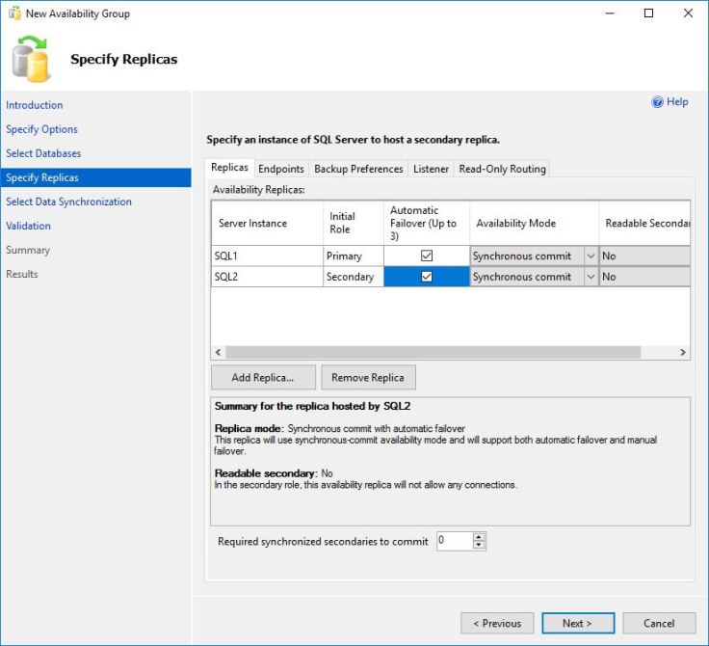This screenshot has width=709, height=646.
Task: Select the Listener tab
Action: click(431, 169)
